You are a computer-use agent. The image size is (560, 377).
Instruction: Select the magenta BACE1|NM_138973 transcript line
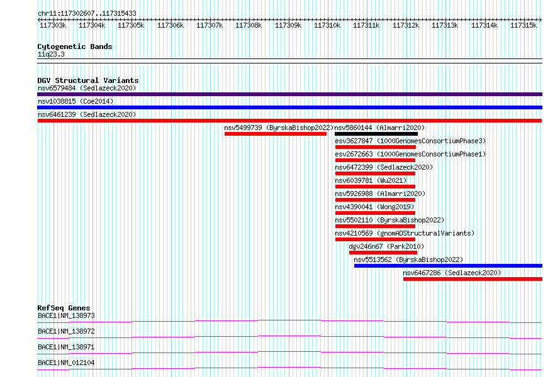(x=289, y=321)
